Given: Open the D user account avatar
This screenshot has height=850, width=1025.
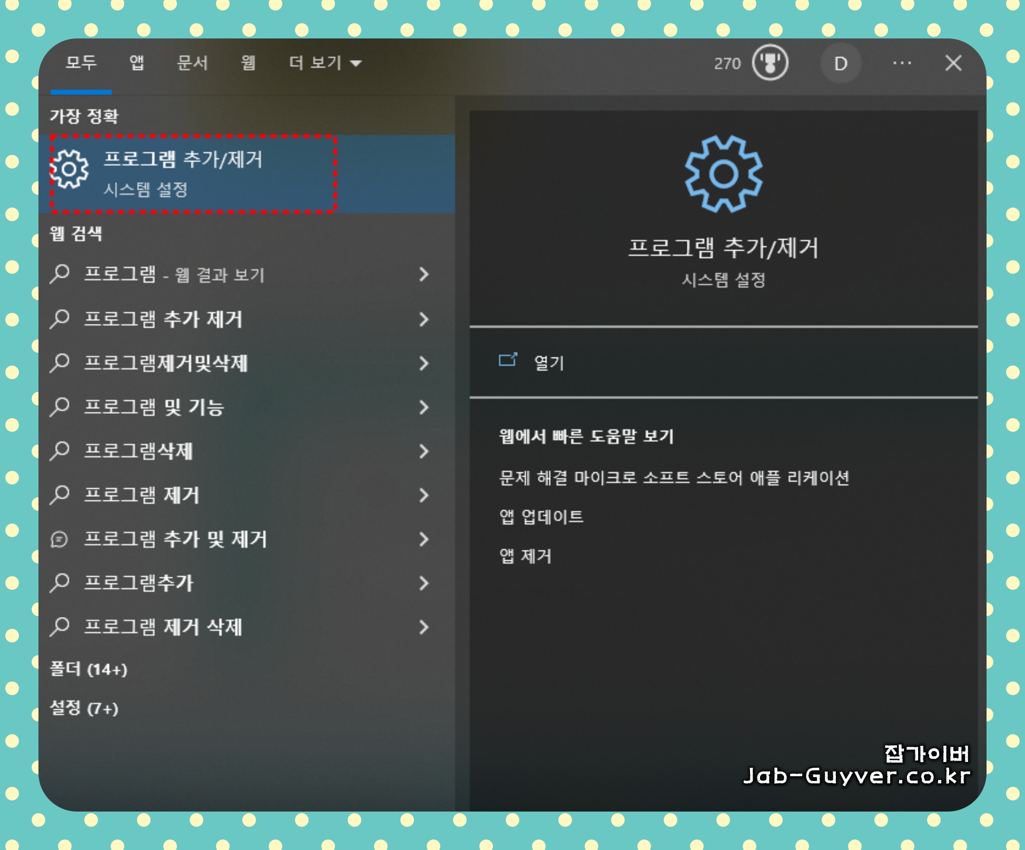Looking at the screenshot, I should click(x=840, y=64).
